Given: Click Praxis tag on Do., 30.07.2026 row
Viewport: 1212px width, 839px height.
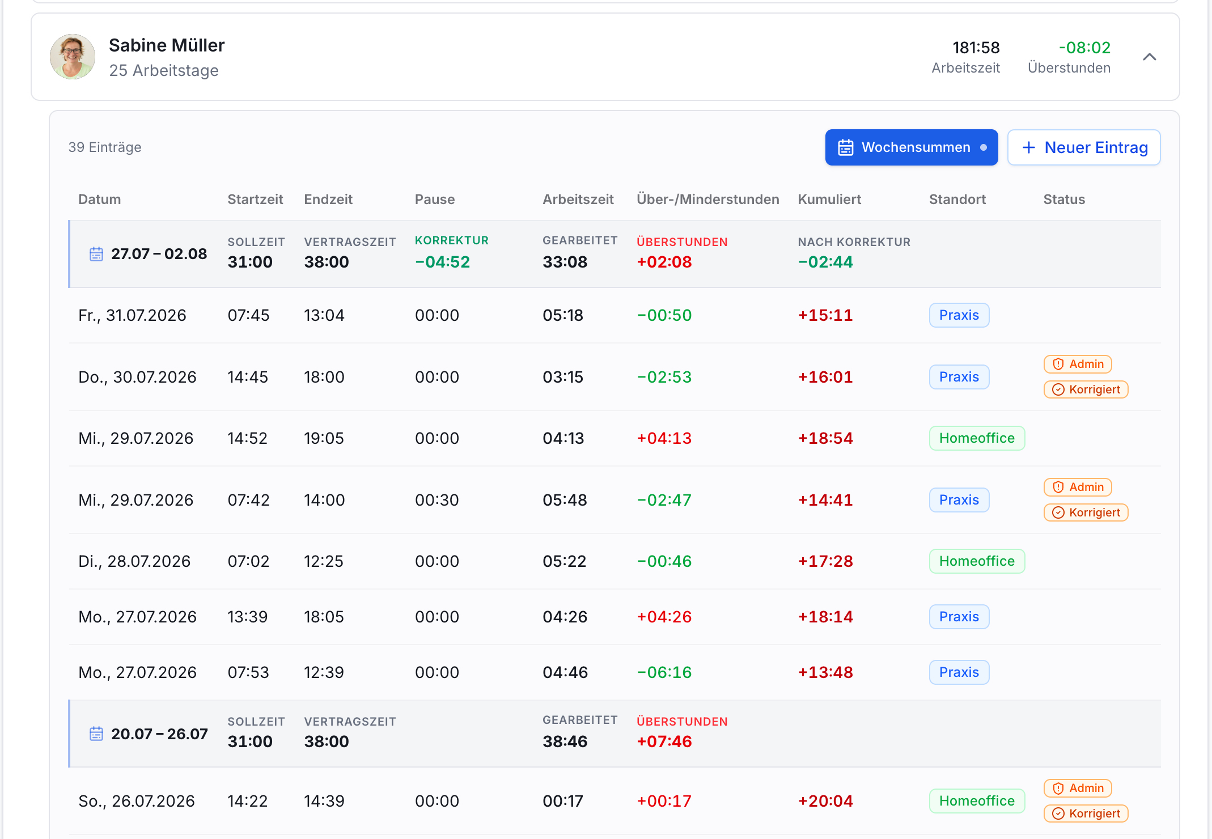Looking at the screenshot, I should pos(959,377).
